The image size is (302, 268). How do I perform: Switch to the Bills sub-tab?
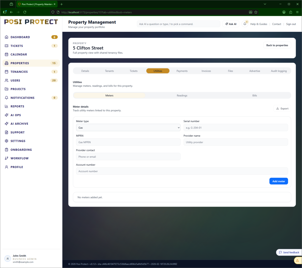point(255,96)
